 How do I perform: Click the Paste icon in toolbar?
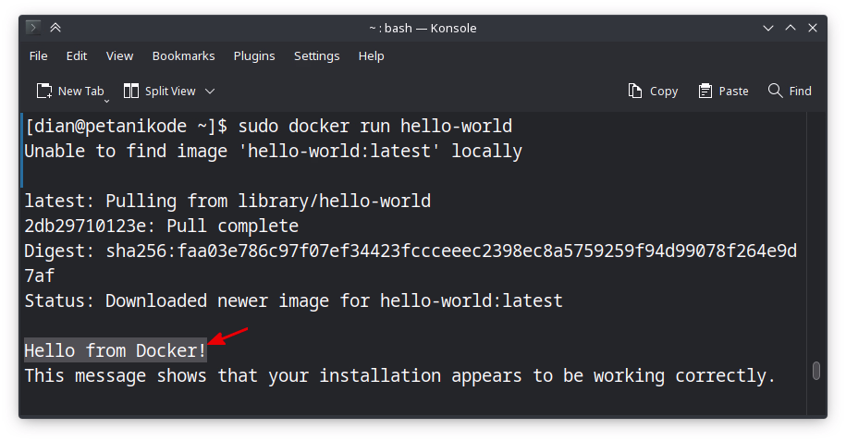point(705,91)
